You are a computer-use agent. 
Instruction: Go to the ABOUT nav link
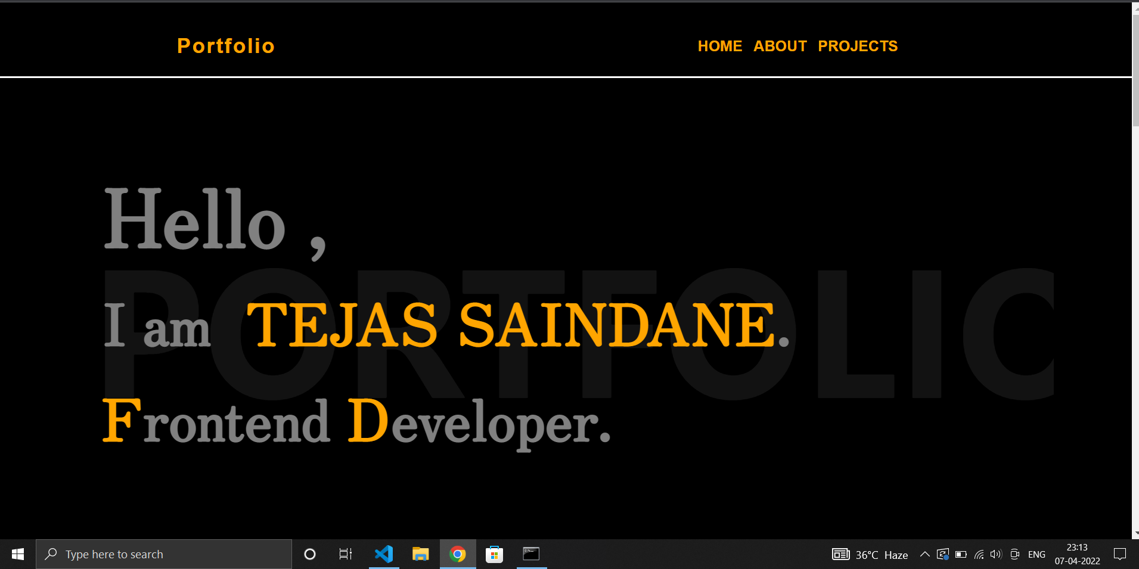[780, 46]
